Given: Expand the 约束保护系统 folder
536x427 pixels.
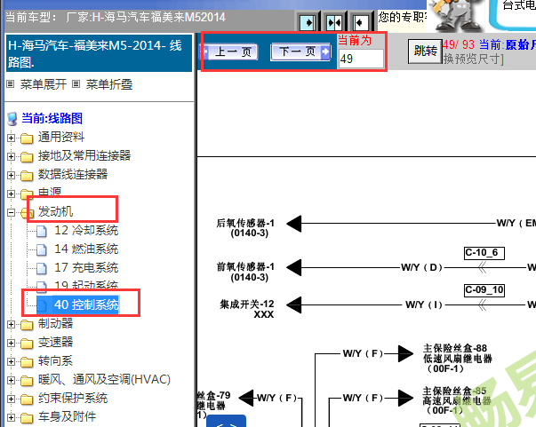Looking at the screenshot, I should (11, 399).
